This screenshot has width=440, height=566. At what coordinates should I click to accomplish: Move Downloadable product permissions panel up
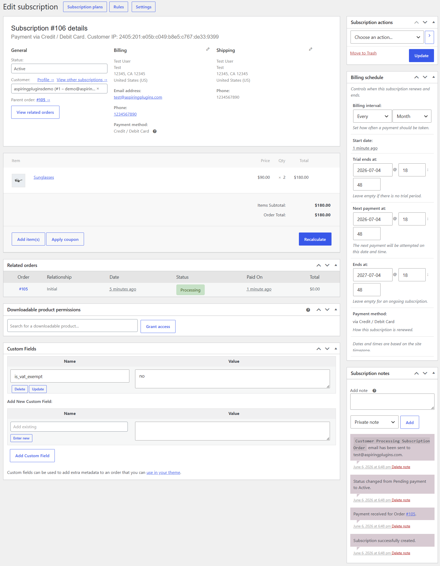pos(319,310)
